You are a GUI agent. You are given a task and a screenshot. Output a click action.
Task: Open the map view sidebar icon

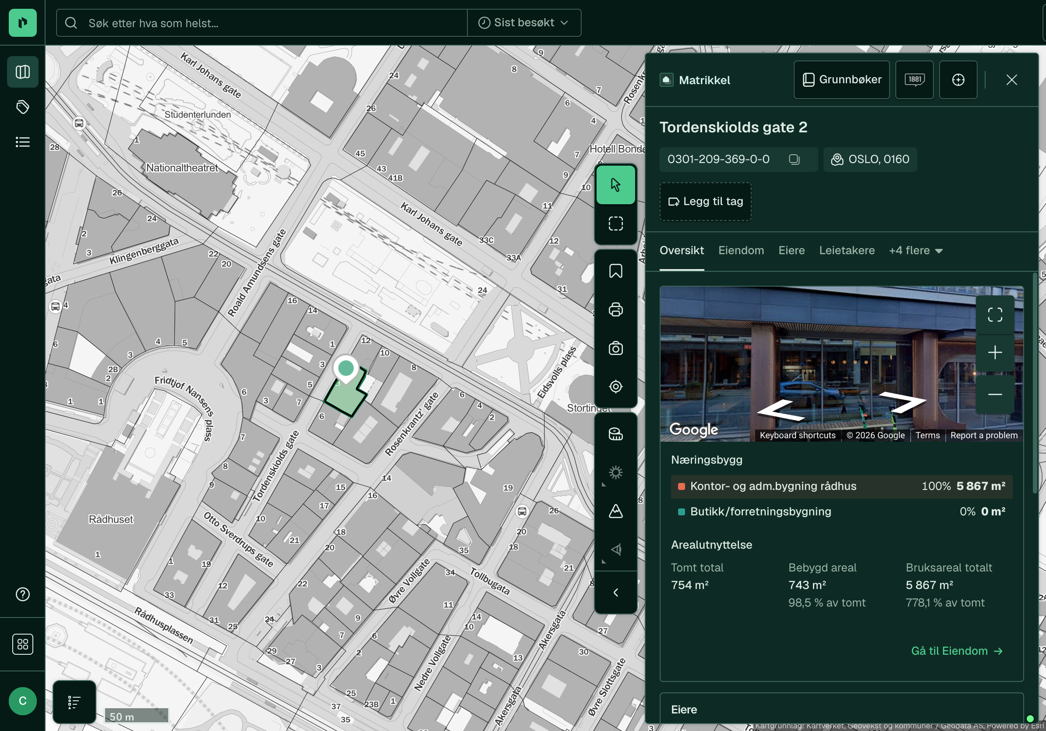22,71
